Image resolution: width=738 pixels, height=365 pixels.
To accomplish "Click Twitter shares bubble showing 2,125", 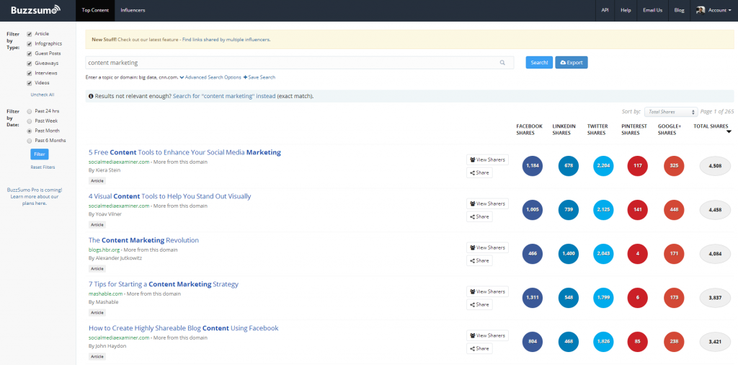I will 603,210.
